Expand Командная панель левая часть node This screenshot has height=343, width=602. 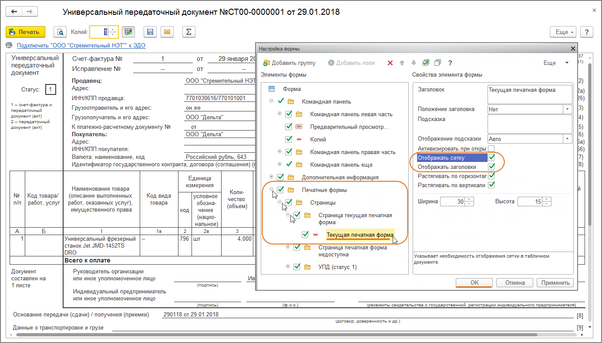279,114
